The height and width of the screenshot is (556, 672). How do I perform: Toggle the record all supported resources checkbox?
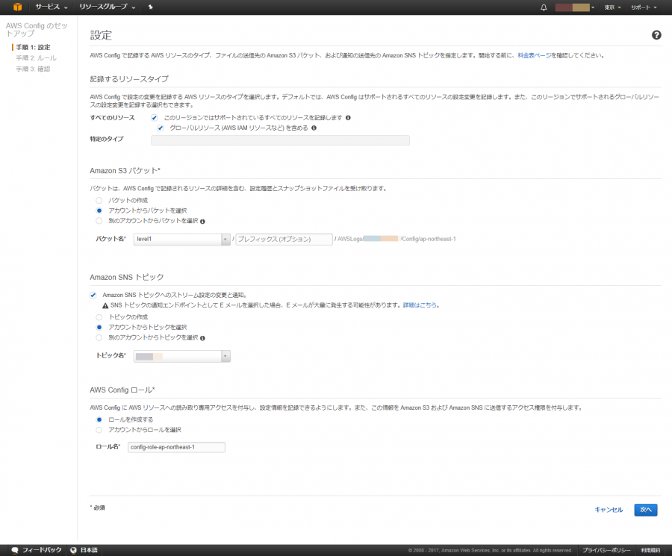click(x=155, y=118)
